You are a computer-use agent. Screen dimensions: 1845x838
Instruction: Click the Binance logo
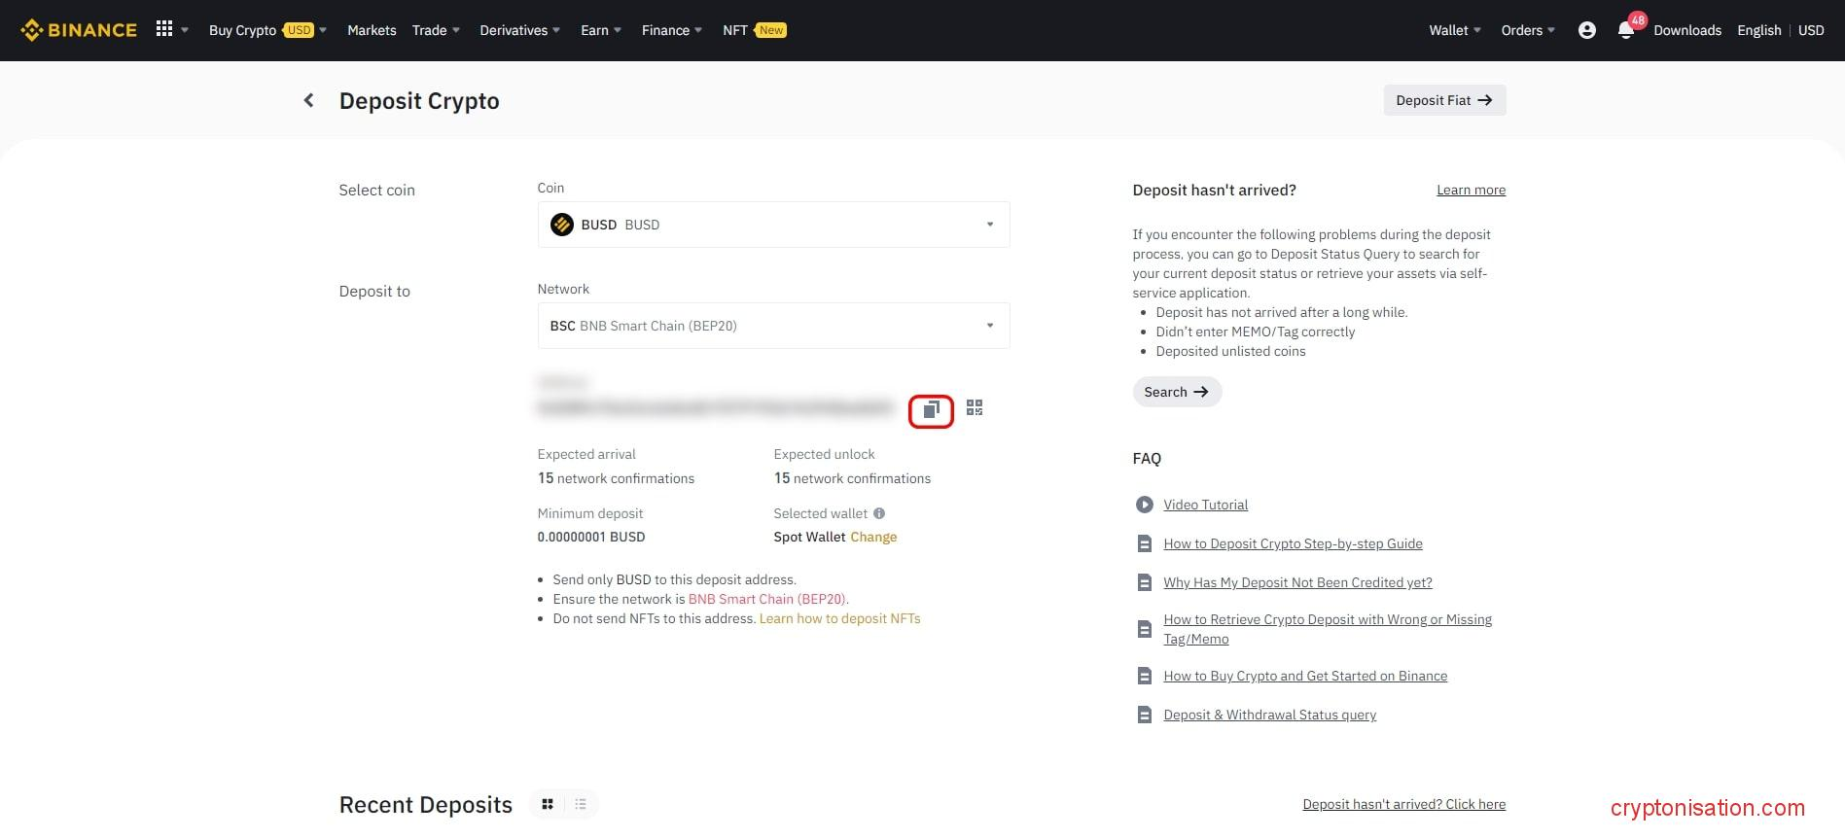pos(79,30)
